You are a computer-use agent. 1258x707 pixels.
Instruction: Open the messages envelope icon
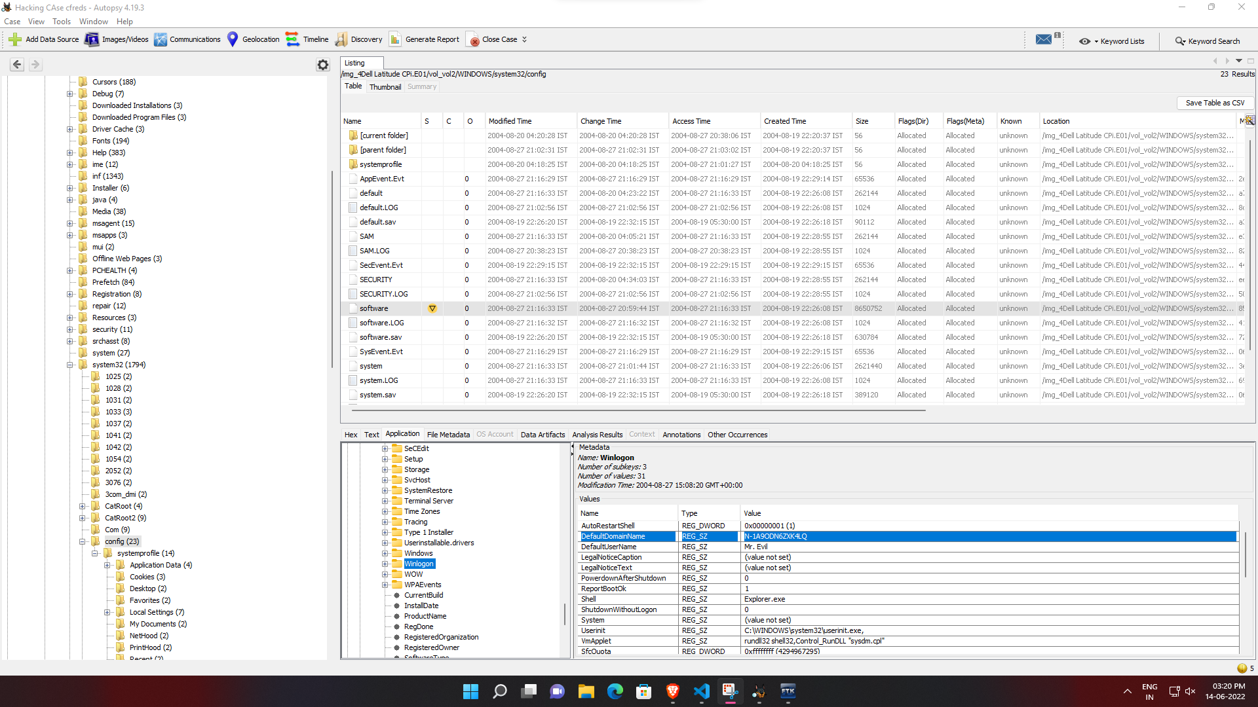(1044, 39)
